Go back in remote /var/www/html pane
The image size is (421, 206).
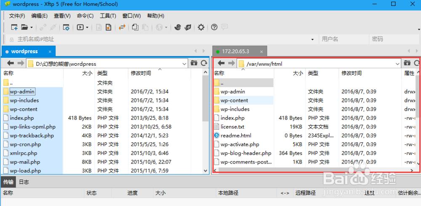click(x=221, y=63)
